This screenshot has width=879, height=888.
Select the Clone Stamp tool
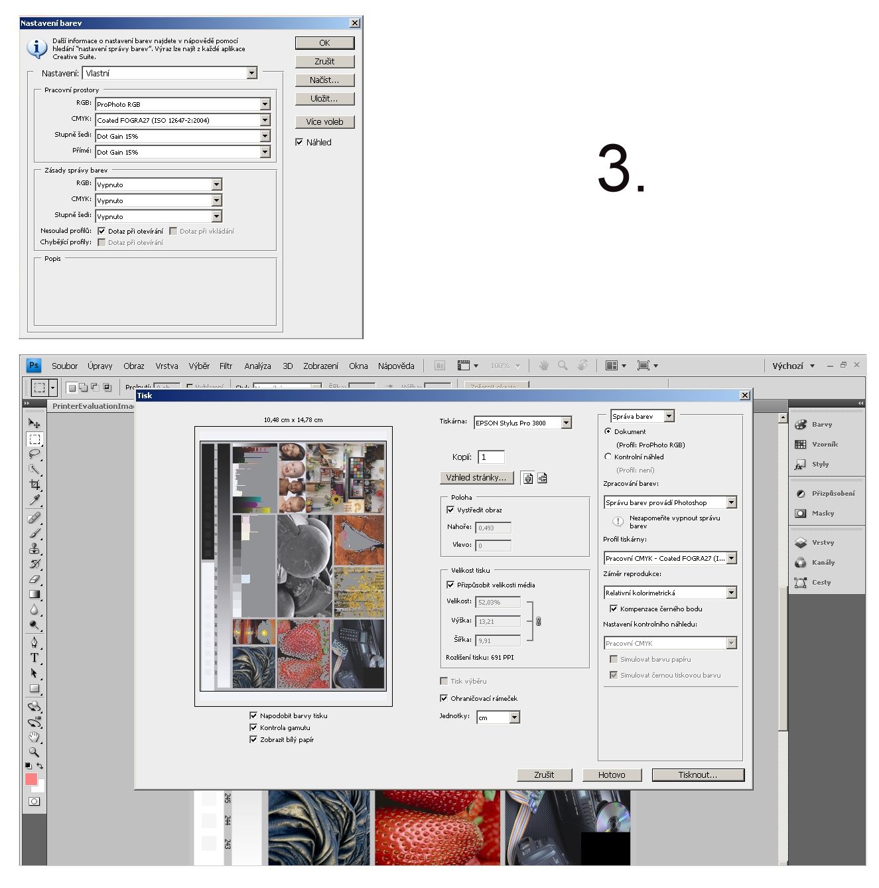tap(34, 548)
